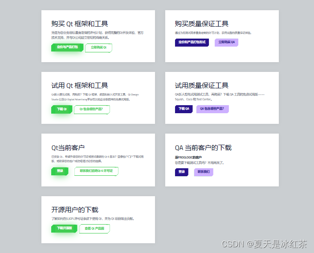The image size is (314, 253).
Task: Select the heading 试用 Qt 框架和工具
Action: click(79, 86)
